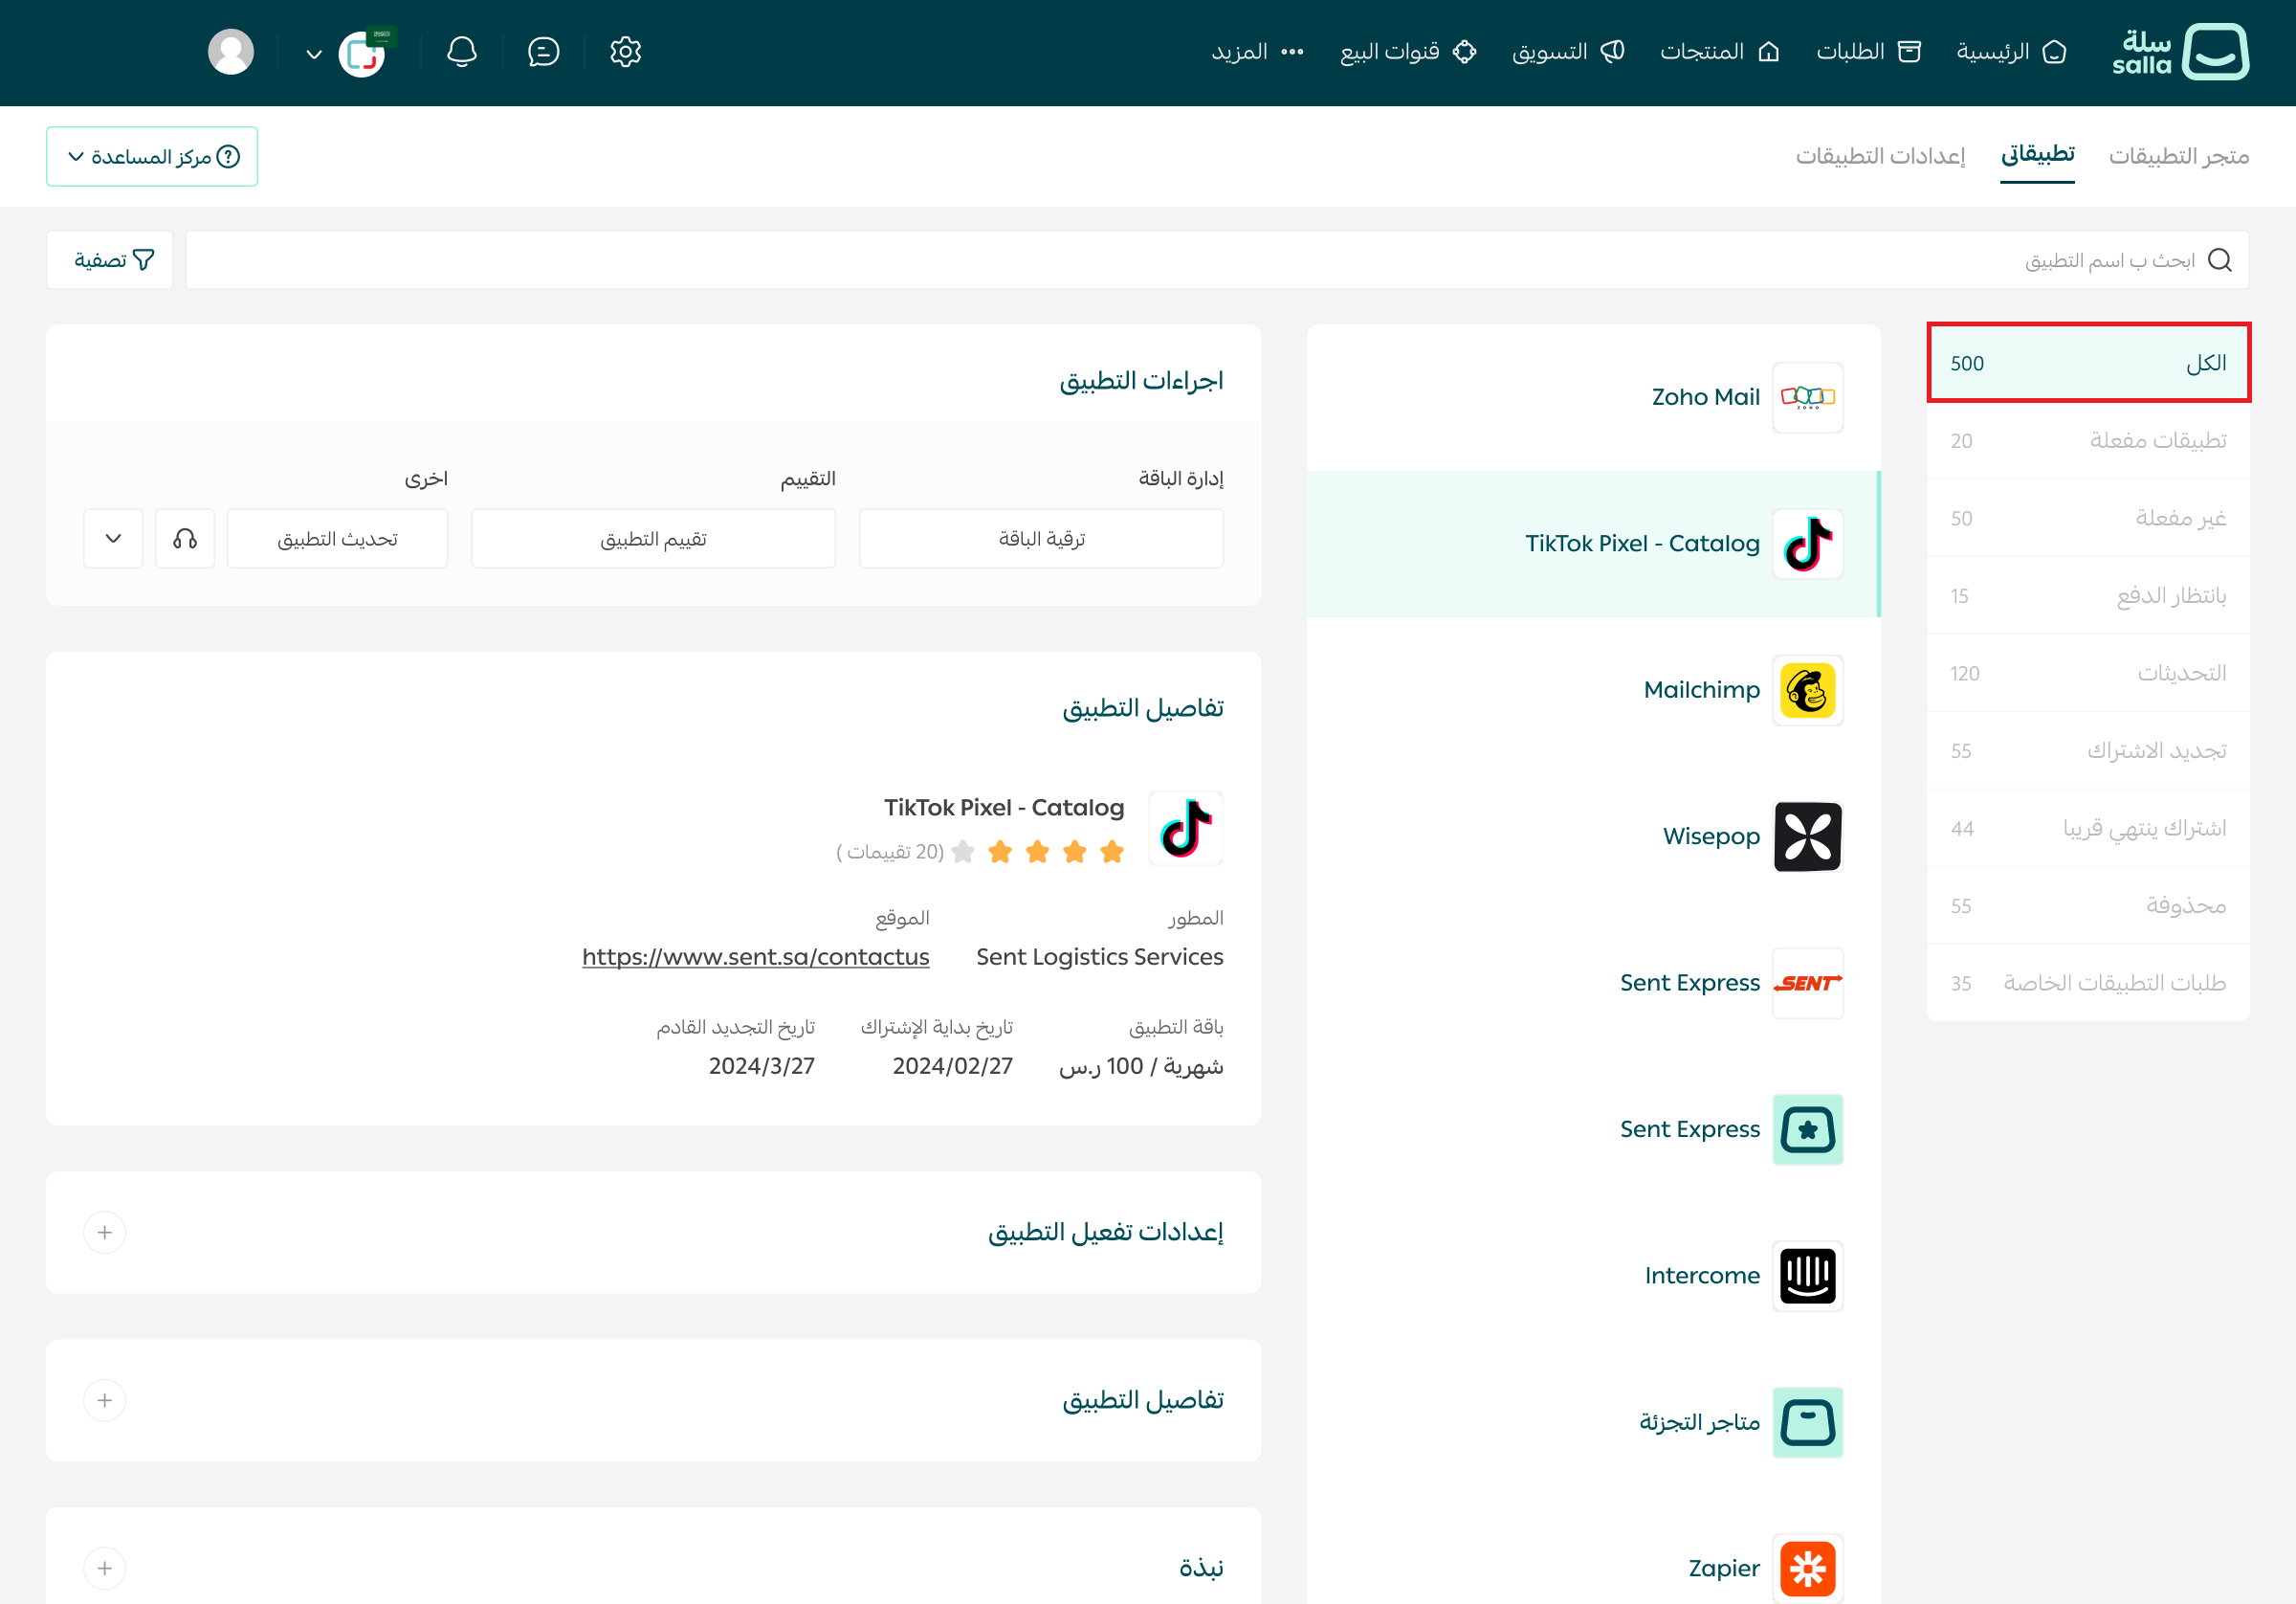
Task: Open the sent.sa contactus link
Action: pyautogui.click(x=755, y=957)
